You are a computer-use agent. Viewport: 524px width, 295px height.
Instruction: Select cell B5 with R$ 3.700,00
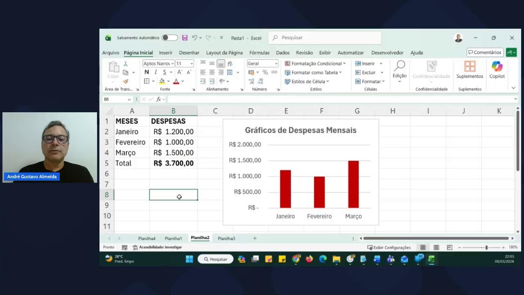174,163
